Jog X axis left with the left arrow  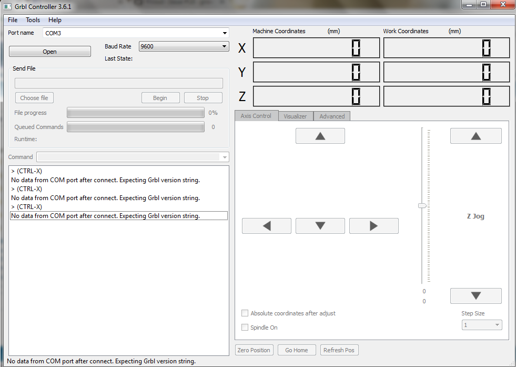point(267,226)
